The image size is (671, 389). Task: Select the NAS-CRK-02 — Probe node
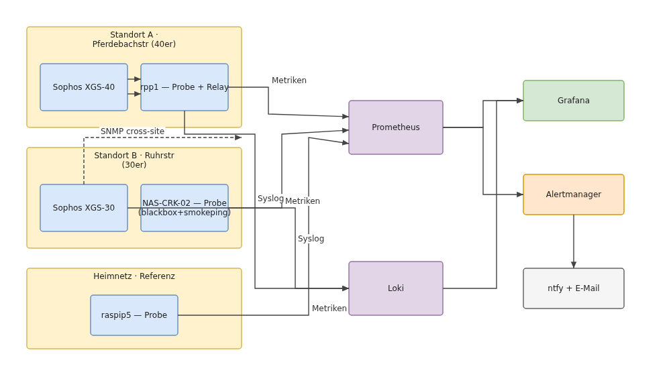point(185,208)
